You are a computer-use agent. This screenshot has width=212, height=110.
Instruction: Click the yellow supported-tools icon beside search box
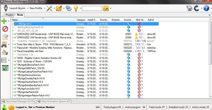point(106,9)
